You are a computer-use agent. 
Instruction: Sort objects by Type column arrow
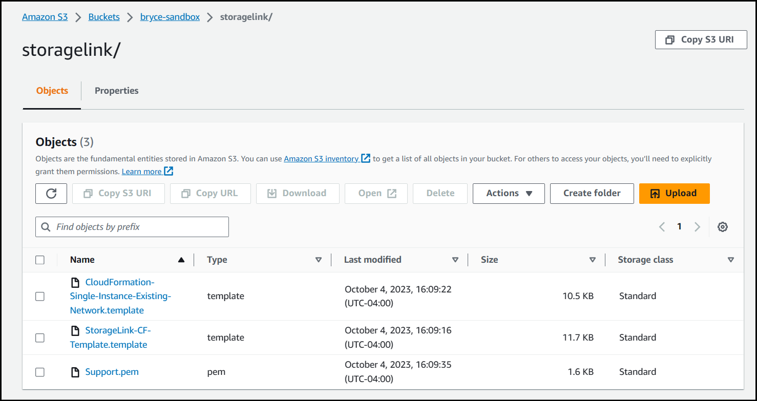pos(319,260)
